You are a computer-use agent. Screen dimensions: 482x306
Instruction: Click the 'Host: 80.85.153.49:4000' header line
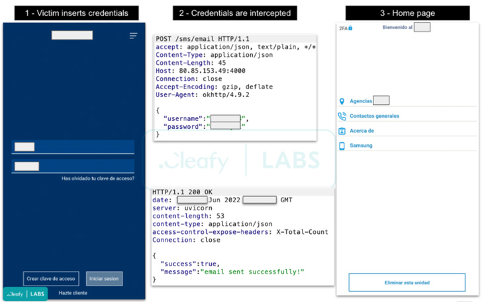(201, 71)
